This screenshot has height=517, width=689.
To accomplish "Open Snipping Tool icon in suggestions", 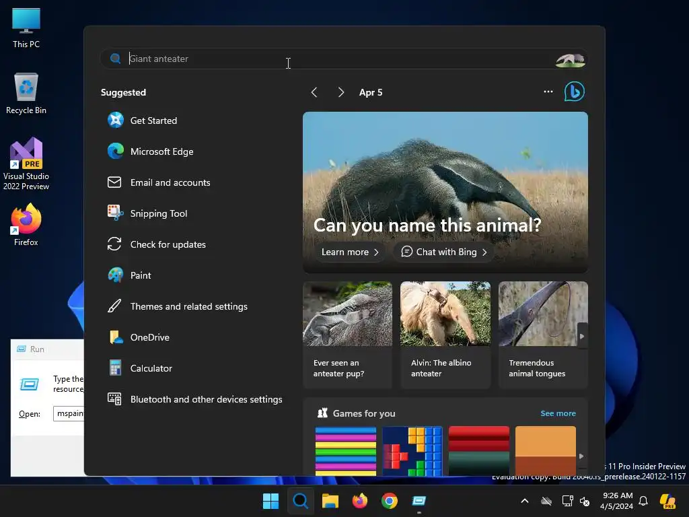I will click(115, 213).
